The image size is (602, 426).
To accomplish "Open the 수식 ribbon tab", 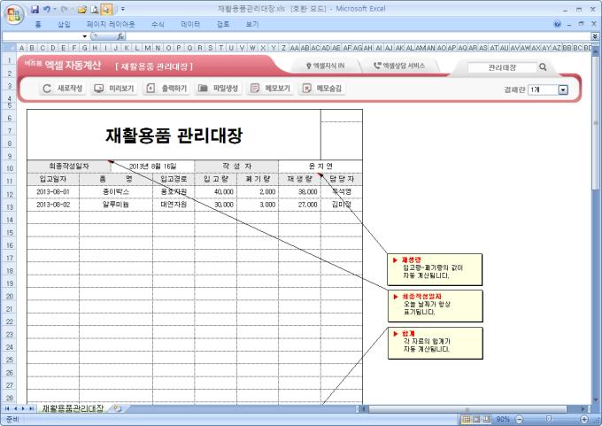I will click(158, 24).
